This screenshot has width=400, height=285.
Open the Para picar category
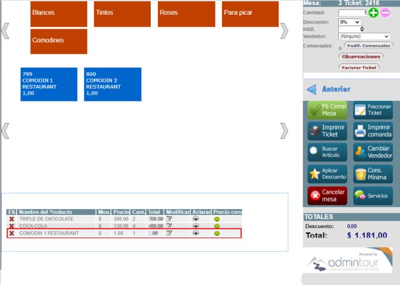tap(250, 14)
